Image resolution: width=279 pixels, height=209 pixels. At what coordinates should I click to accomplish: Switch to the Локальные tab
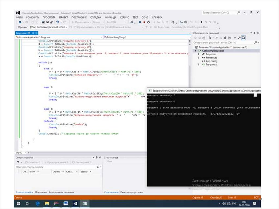tap(41, 192)
